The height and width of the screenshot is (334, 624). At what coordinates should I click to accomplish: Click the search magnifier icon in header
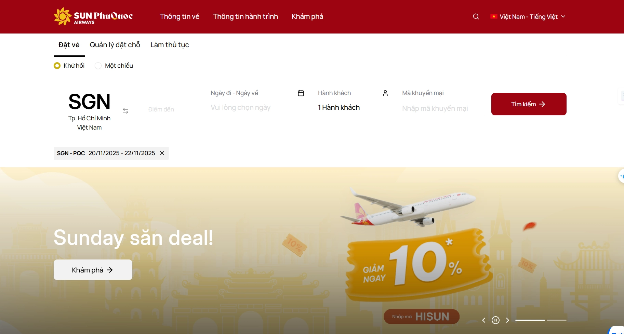tap(476, 17)
